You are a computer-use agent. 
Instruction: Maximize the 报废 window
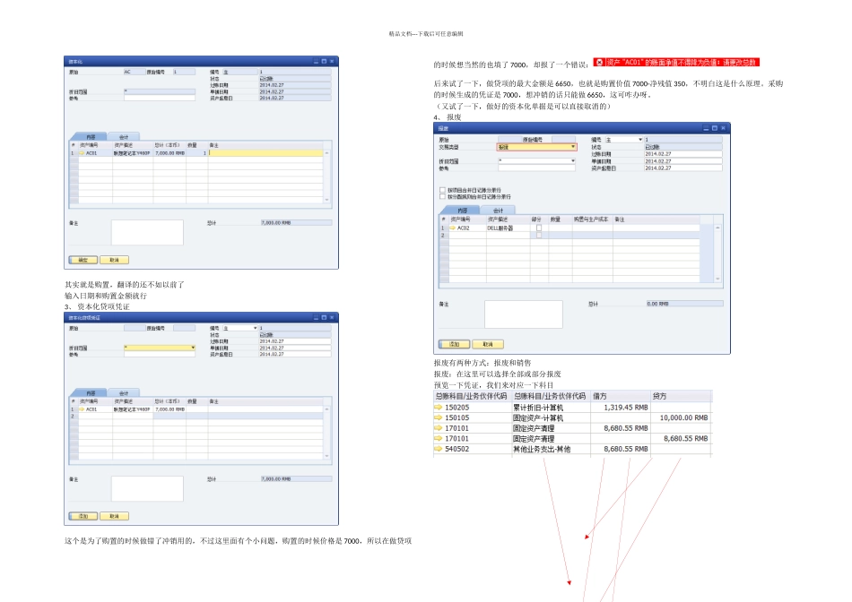pyautogui.click(x=715, y=128)
